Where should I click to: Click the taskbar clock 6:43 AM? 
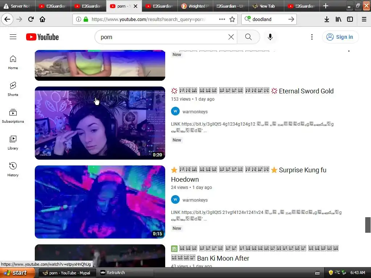tap(358, 273)
